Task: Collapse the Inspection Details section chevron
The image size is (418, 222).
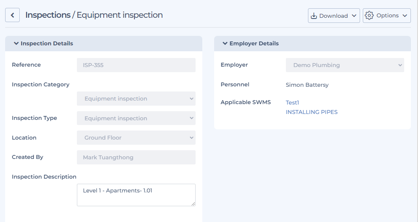Action: (16, 43)
